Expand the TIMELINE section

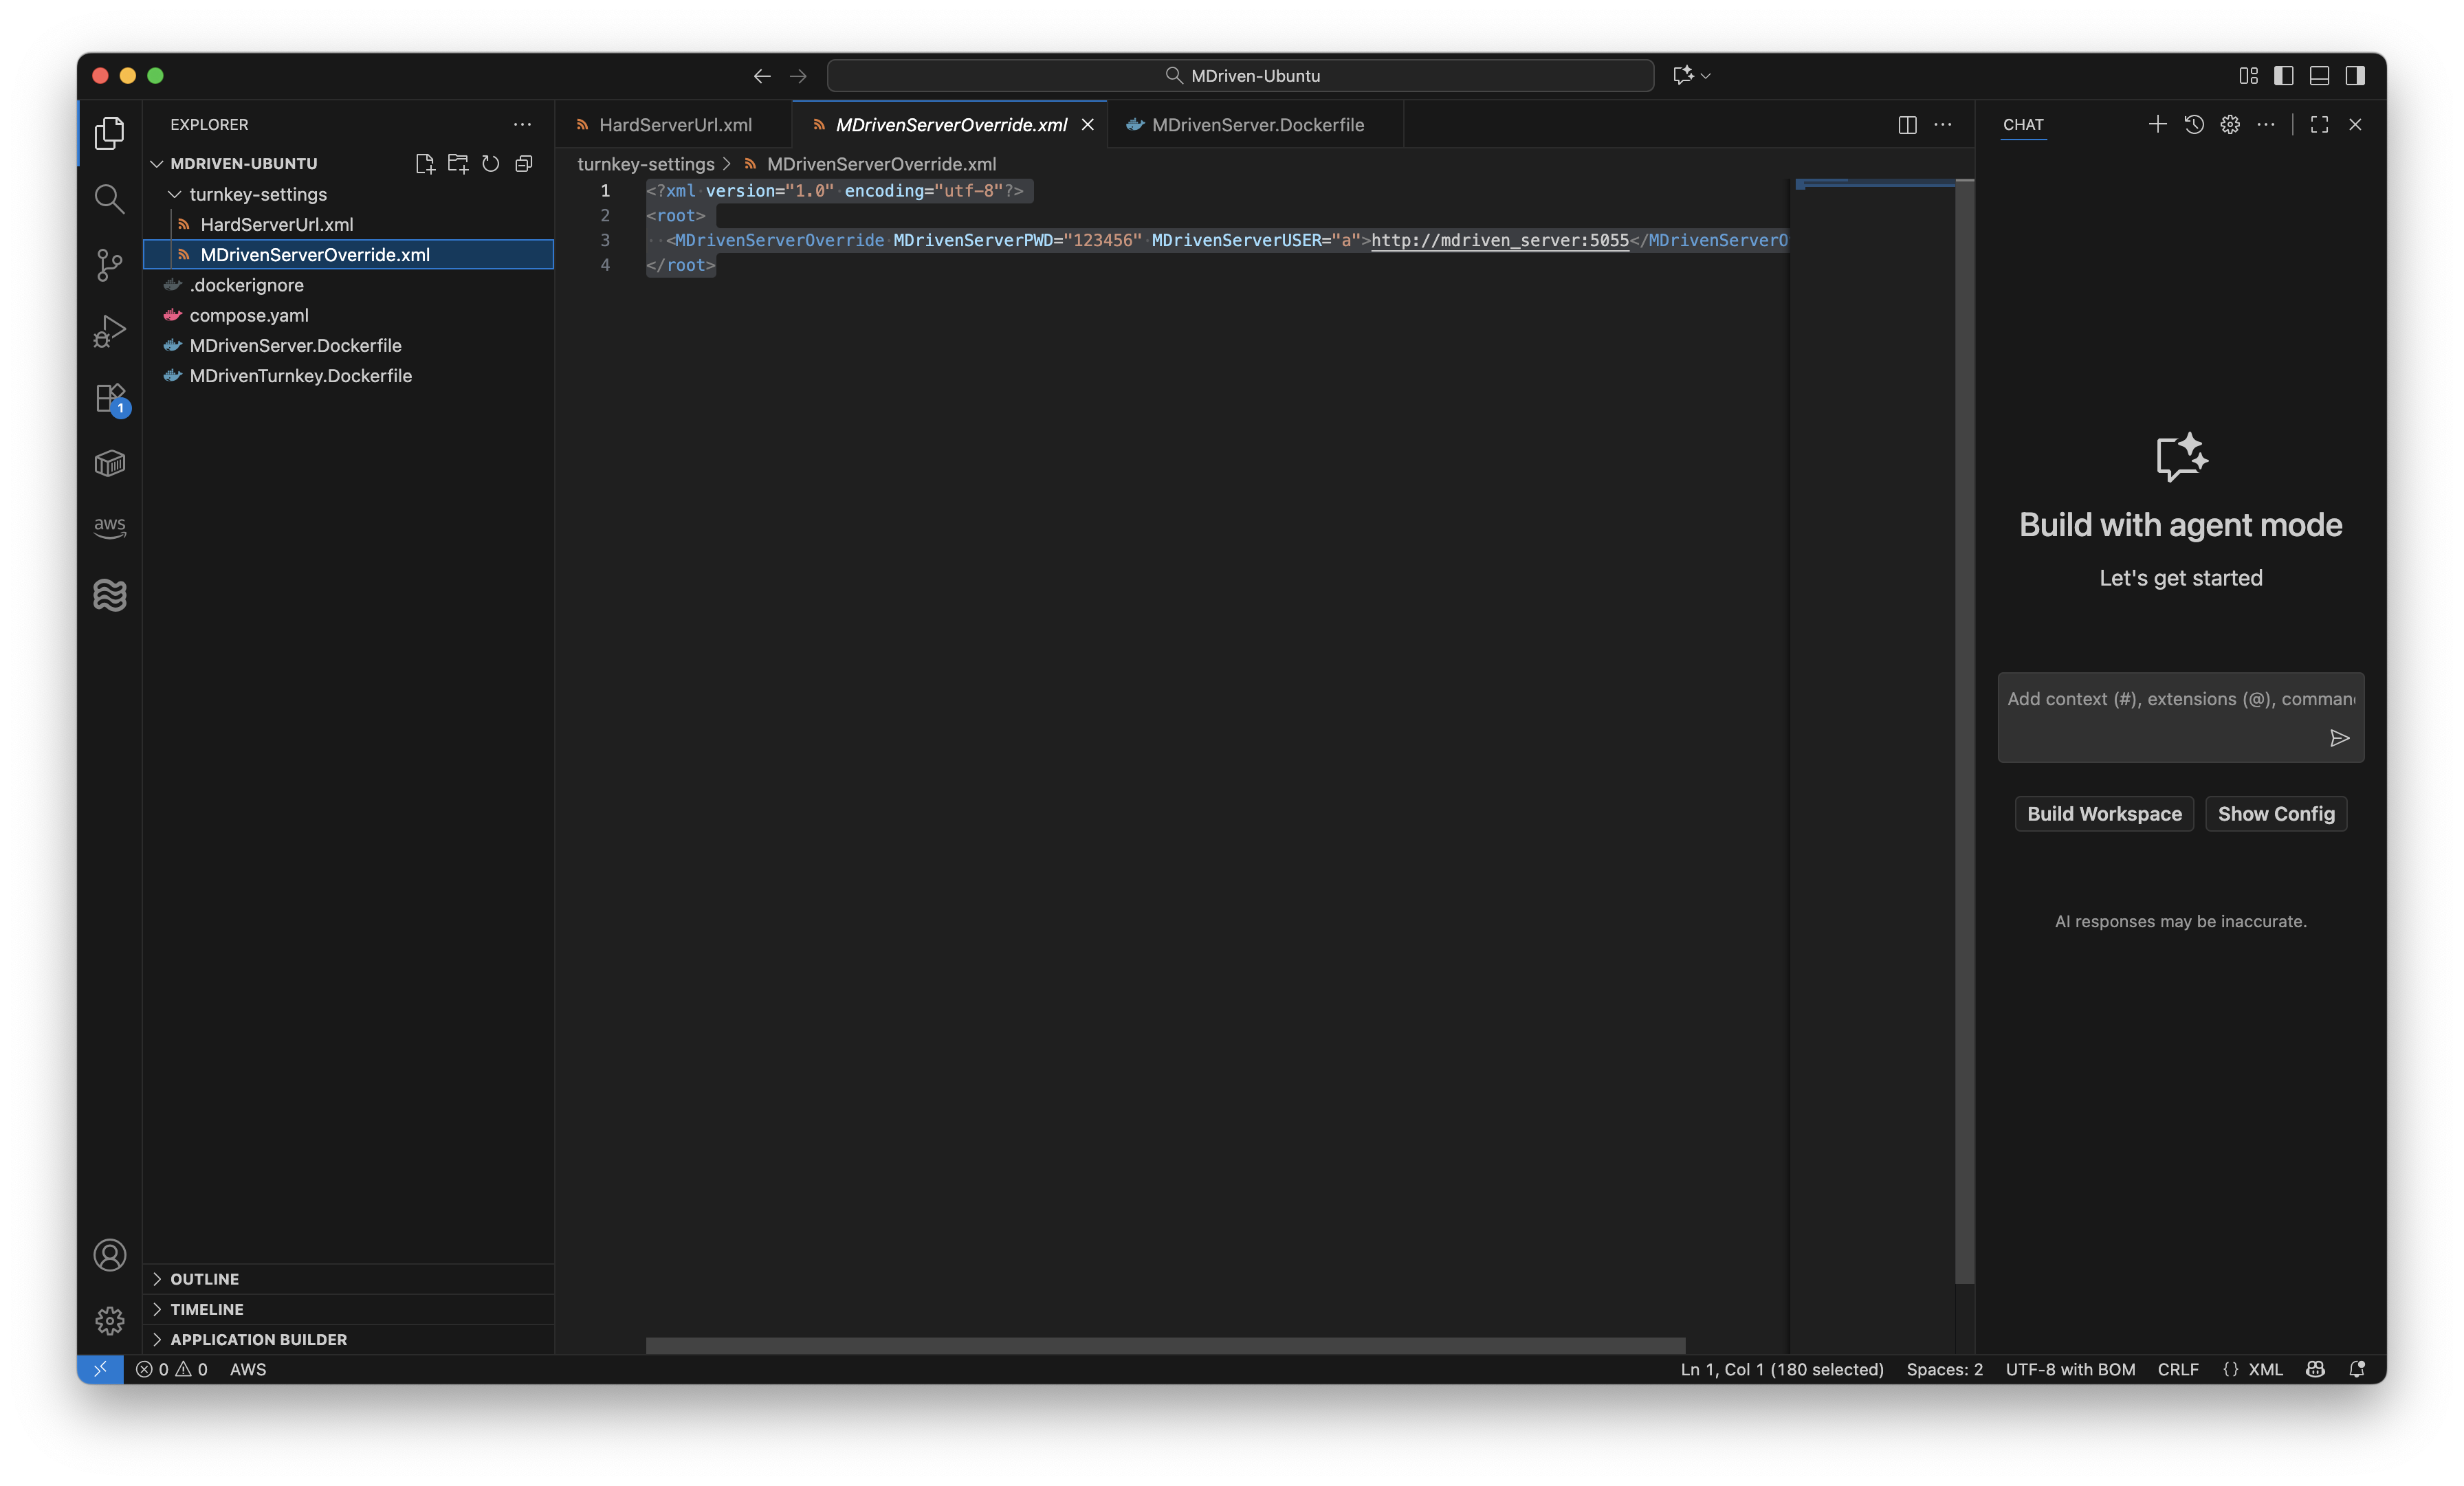(x=206, y=1309)
